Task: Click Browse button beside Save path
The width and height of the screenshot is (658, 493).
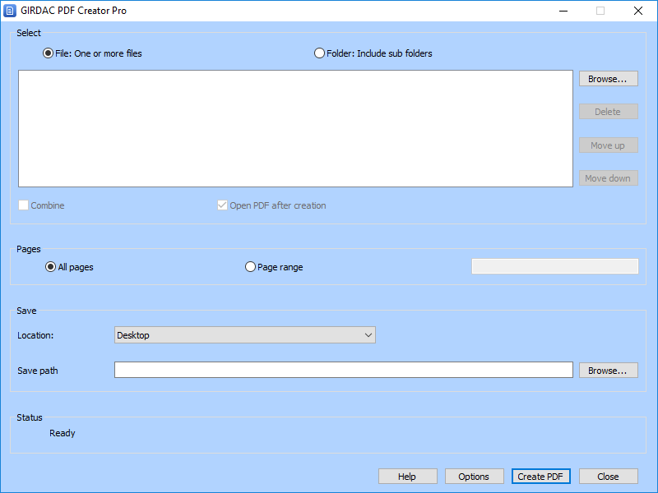Action: click(609, 371)
